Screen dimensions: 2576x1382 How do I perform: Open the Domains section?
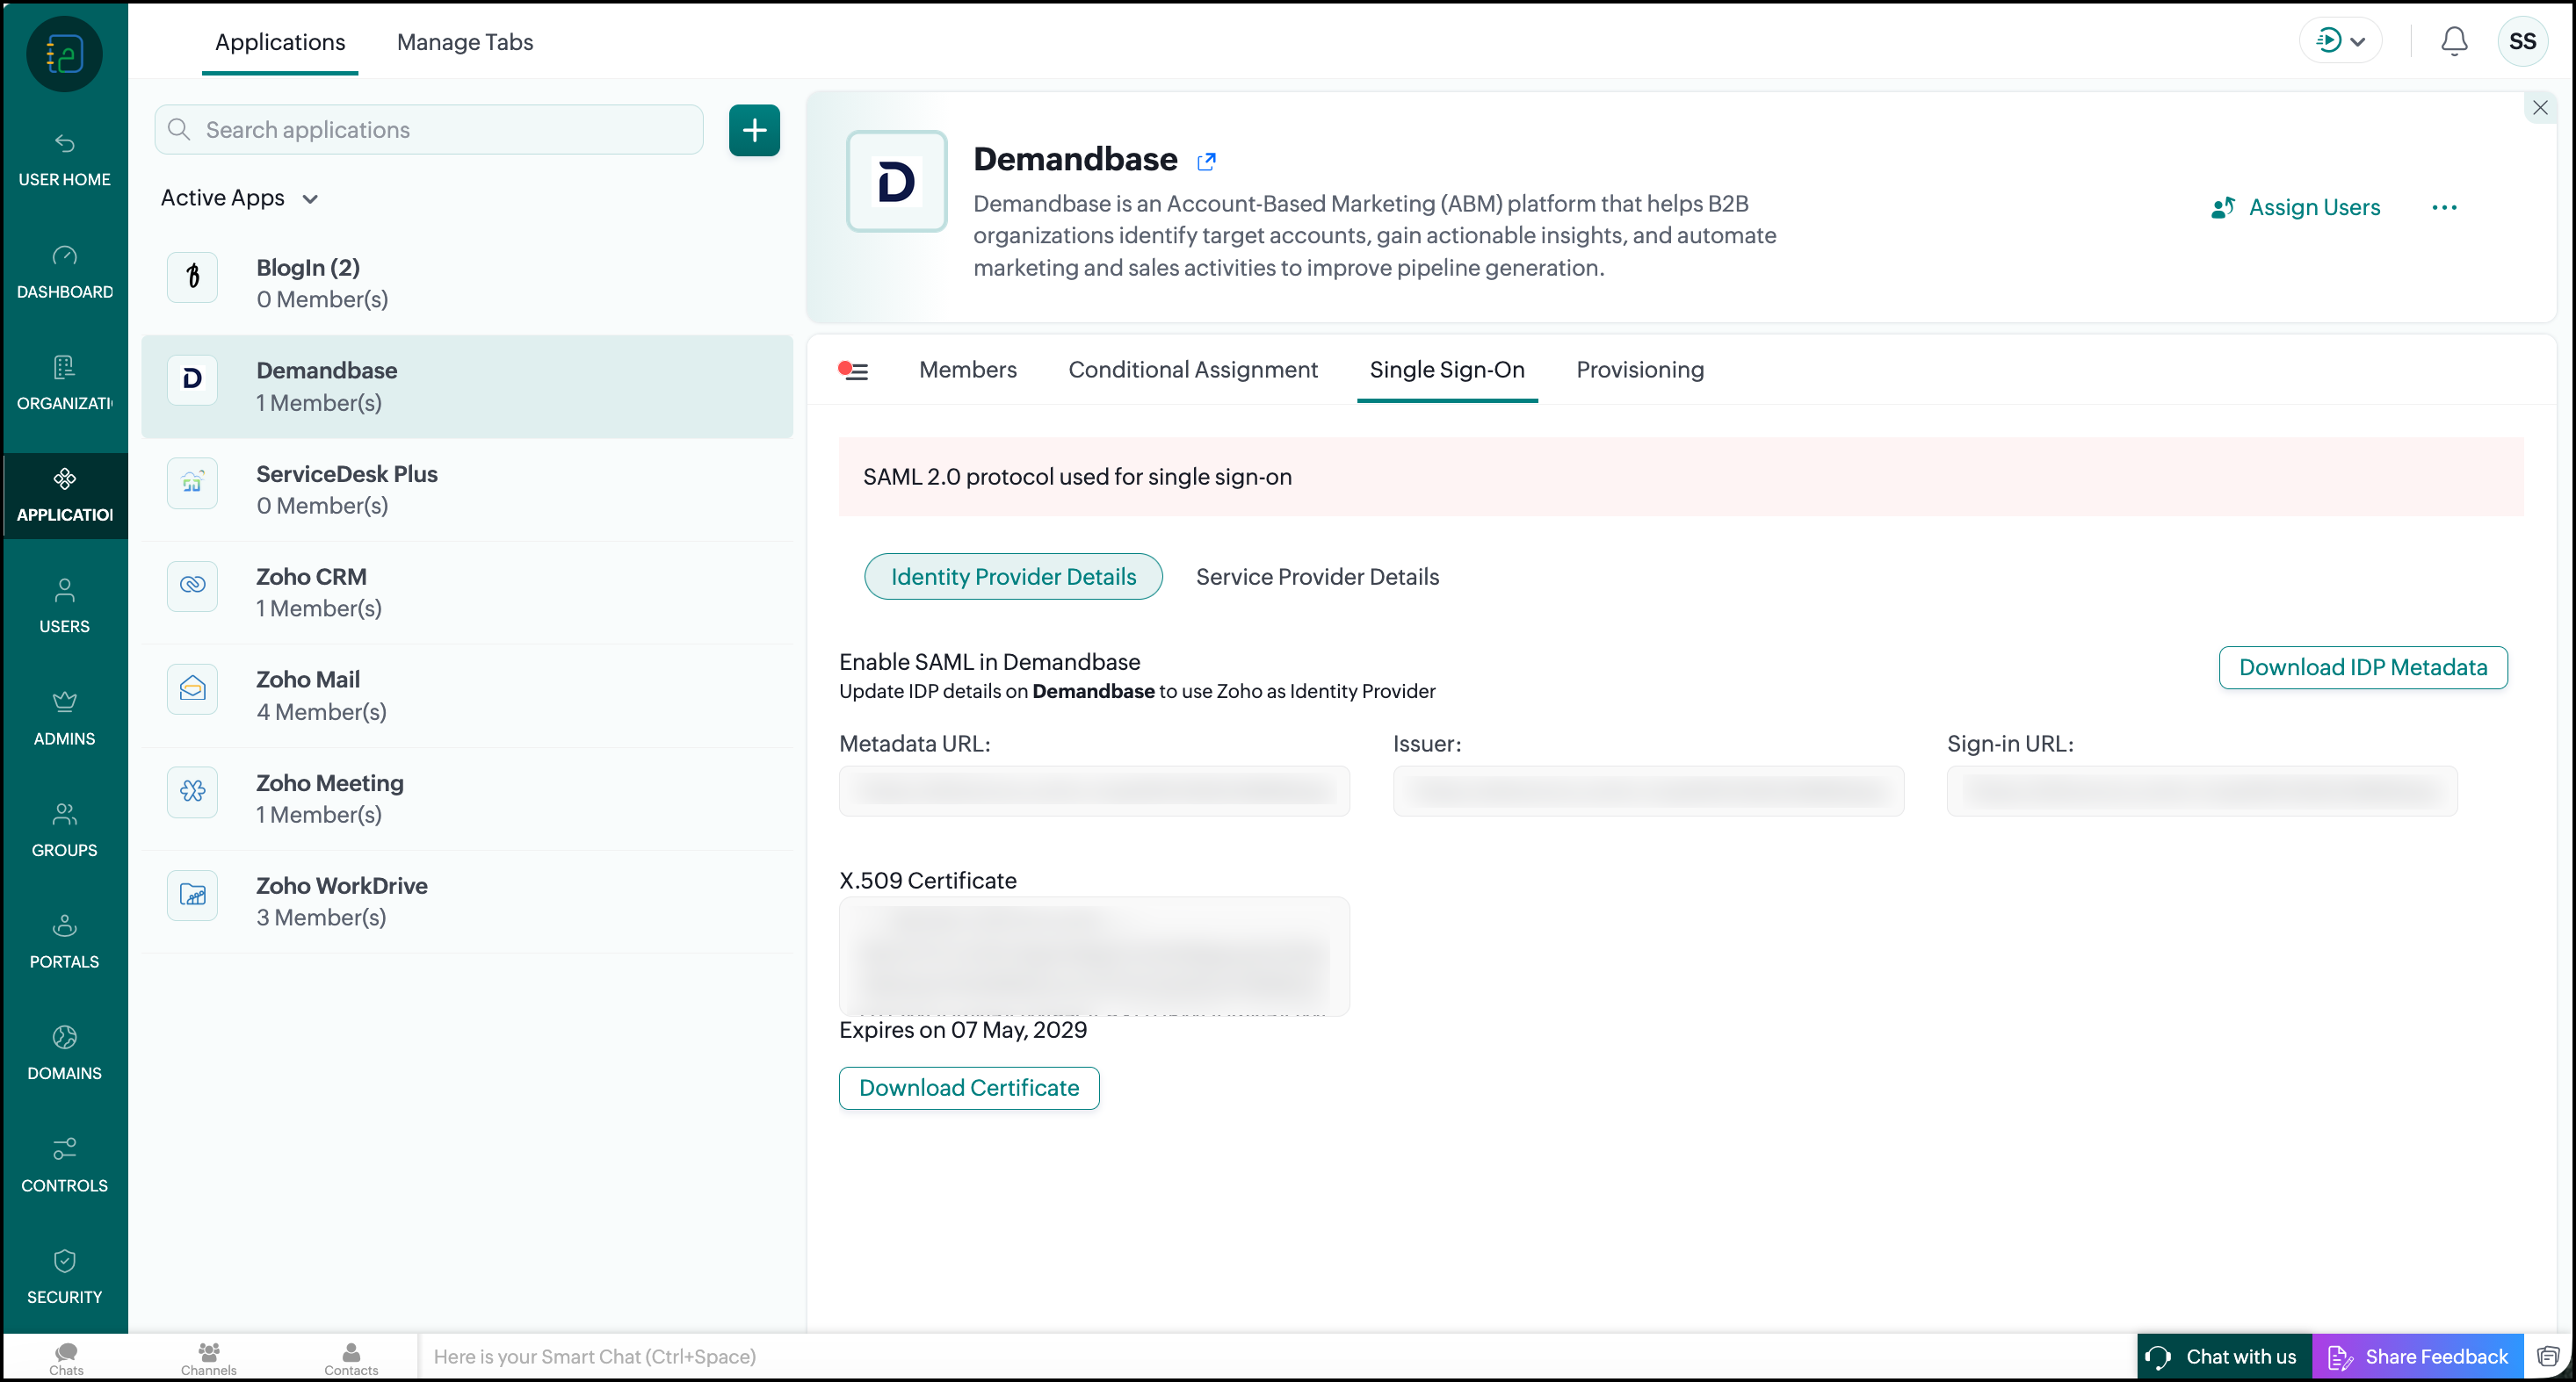(x=64, y=1054)
